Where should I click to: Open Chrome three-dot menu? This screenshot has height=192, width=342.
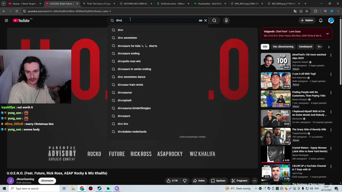tap(338, 11)
